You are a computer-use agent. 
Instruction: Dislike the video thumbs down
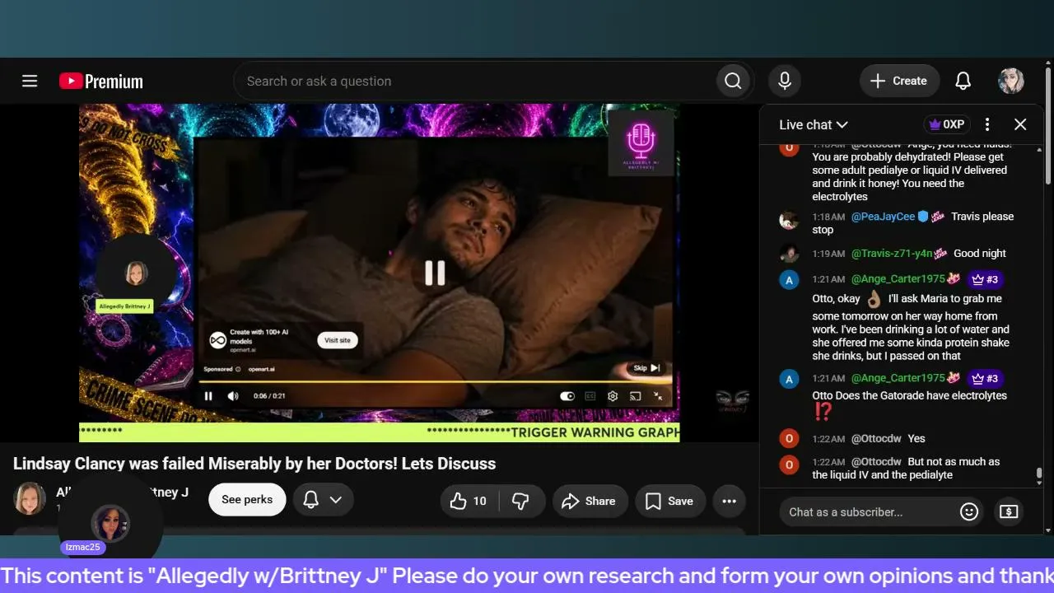pyautogui.click(x=520, y=501)
